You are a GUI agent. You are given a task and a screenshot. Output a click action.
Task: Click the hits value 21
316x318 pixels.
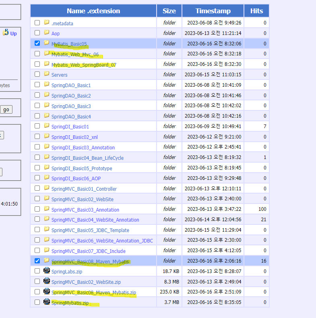point(264,220)
